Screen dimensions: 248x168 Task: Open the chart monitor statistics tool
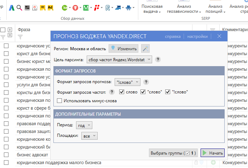coord(27,7)
